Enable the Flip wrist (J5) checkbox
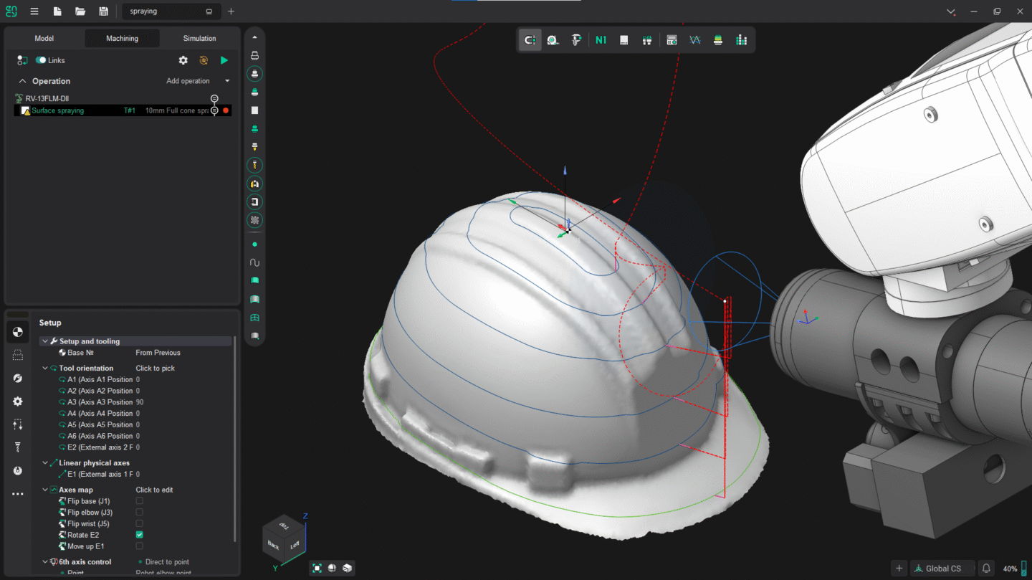 click(x=140, y=523)
